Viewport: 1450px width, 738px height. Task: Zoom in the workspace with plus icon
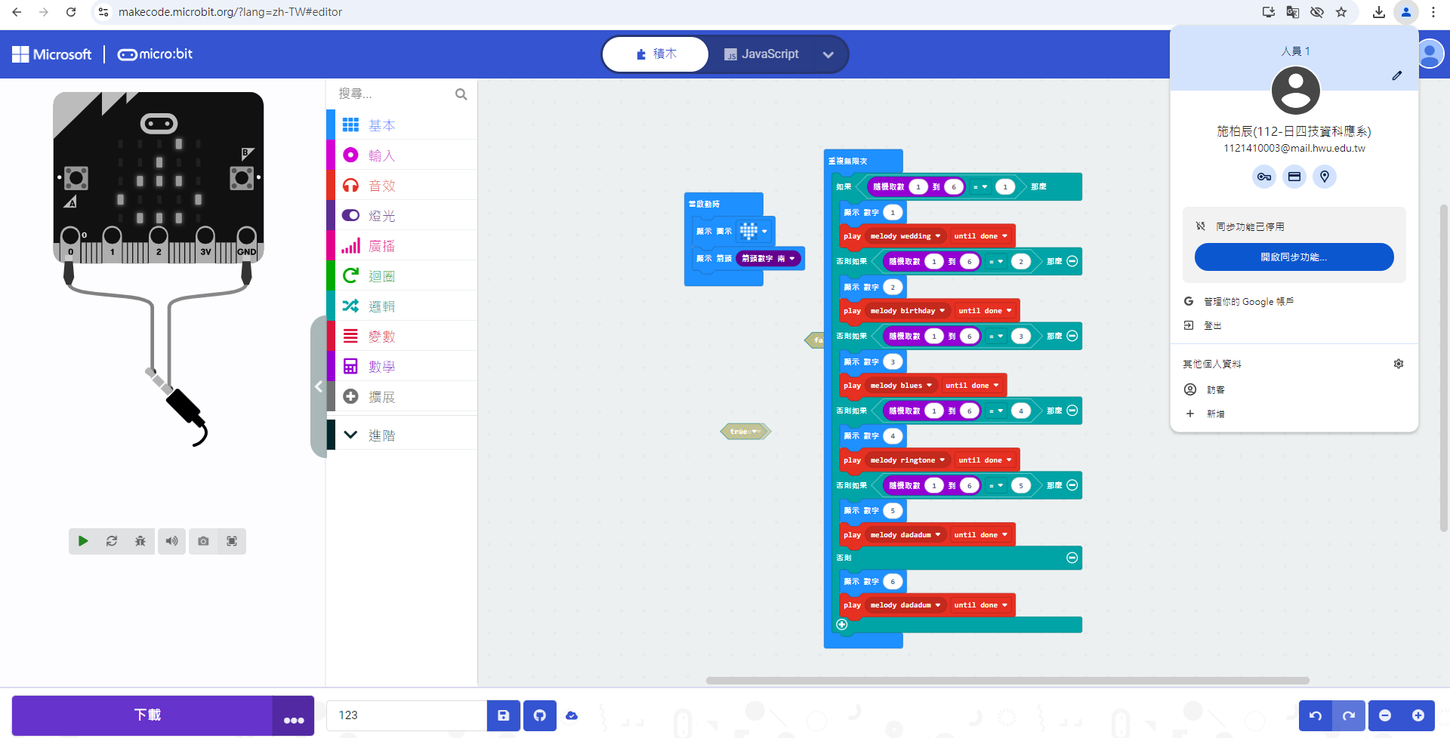pos(1418,715)
